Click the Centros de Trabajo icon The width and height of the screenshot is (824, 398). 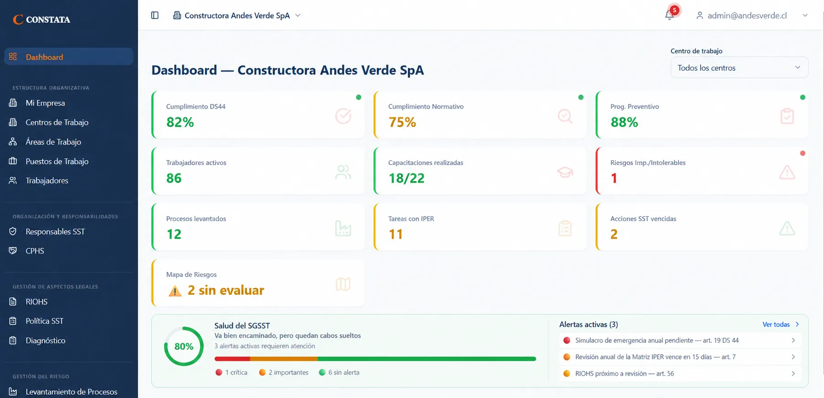tap(13, 122)
